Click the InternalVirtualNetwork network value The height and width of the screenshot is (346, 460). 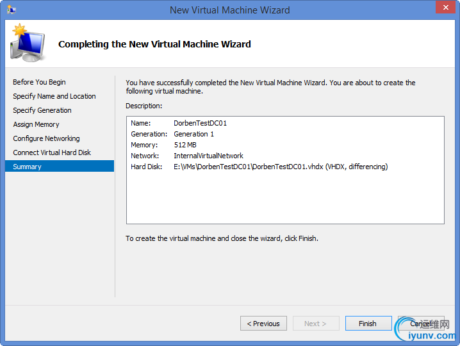208,156
